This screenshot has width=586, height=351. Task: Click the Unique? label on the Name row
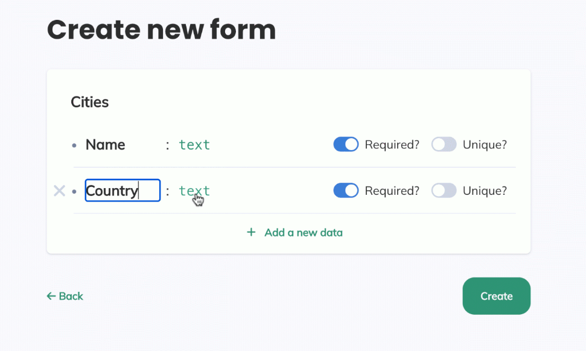[485, 145]
